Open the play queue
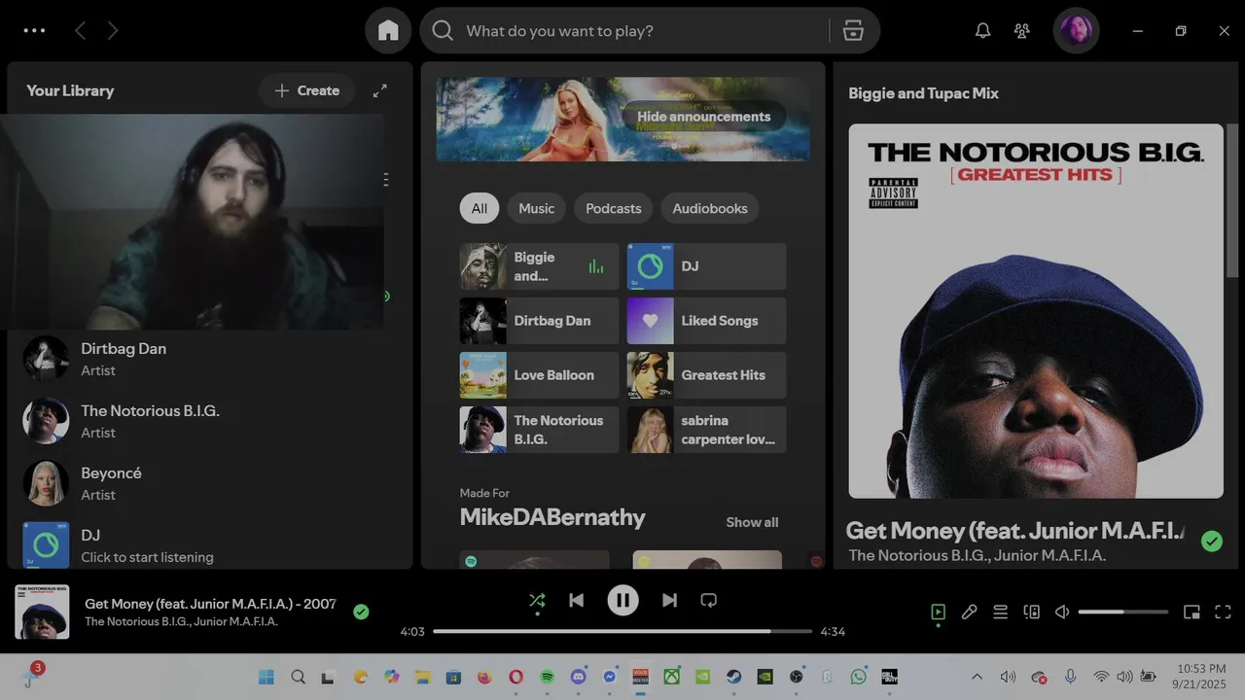 [x=1000, y=612]
